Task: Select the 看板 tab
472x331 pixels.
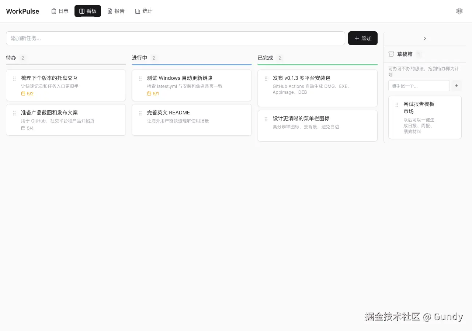Action: coord(88,11)
